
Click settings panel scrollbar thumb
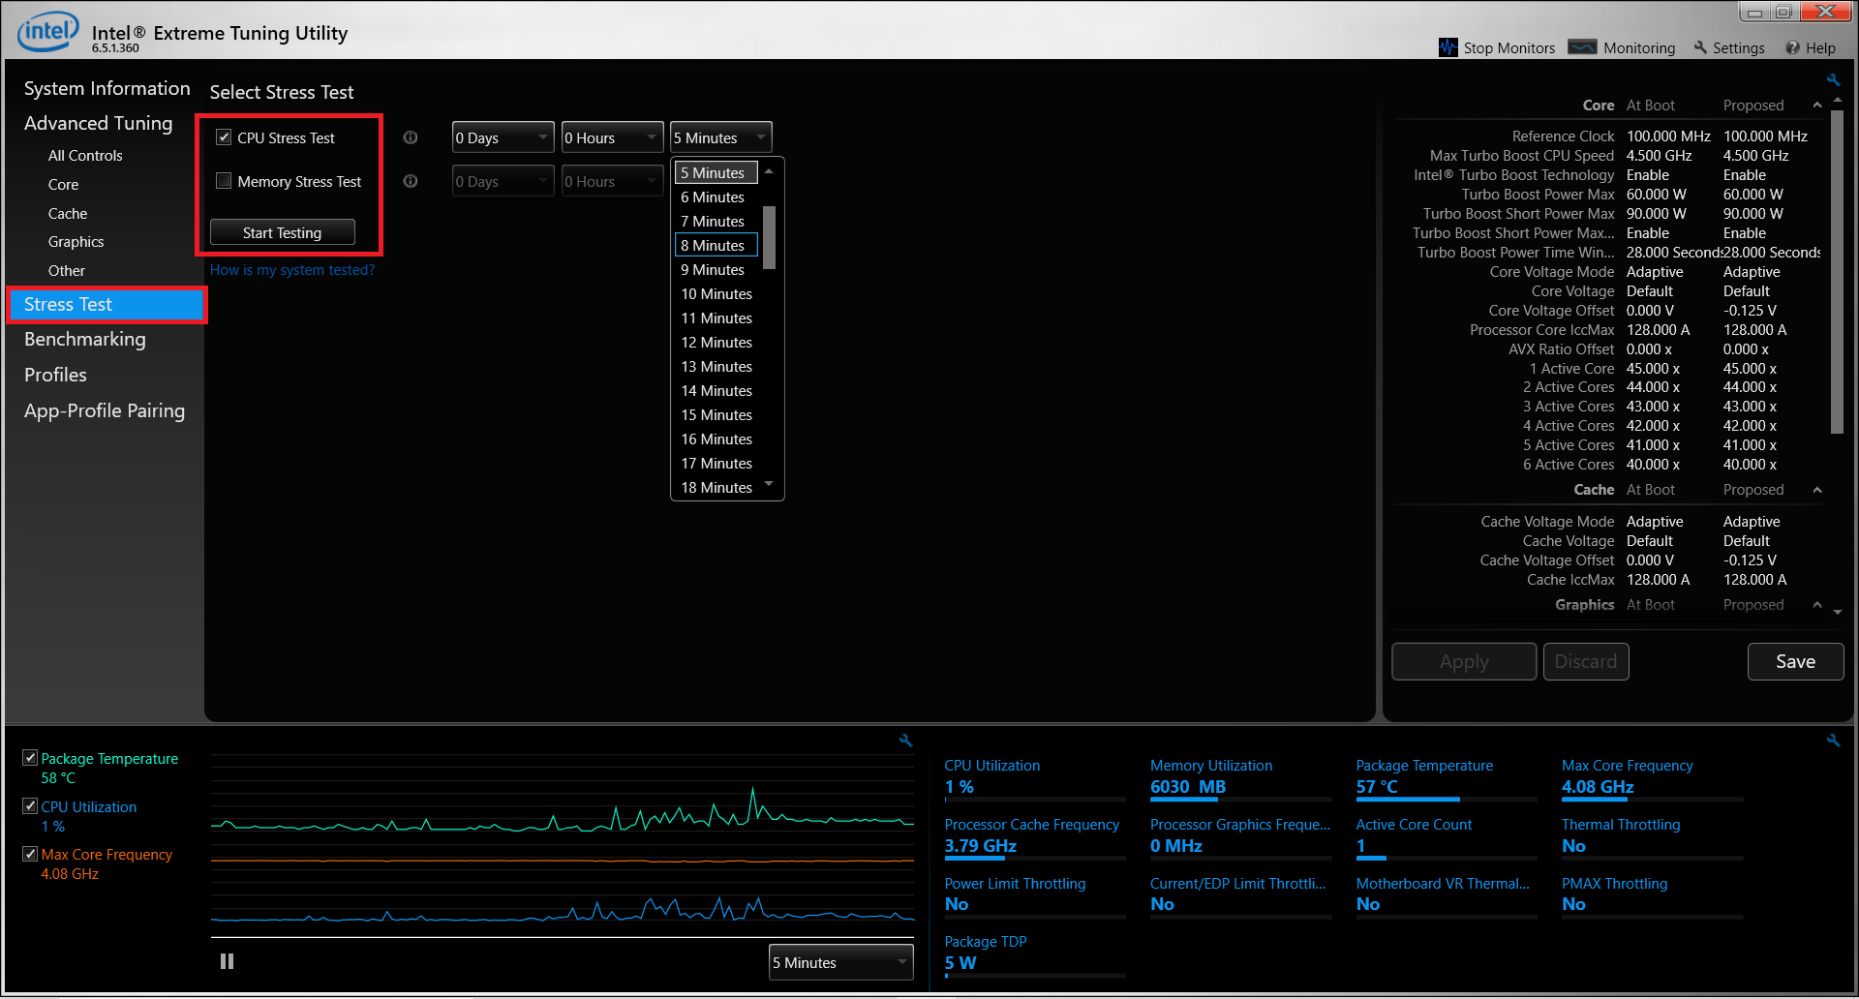[1837, 271]
